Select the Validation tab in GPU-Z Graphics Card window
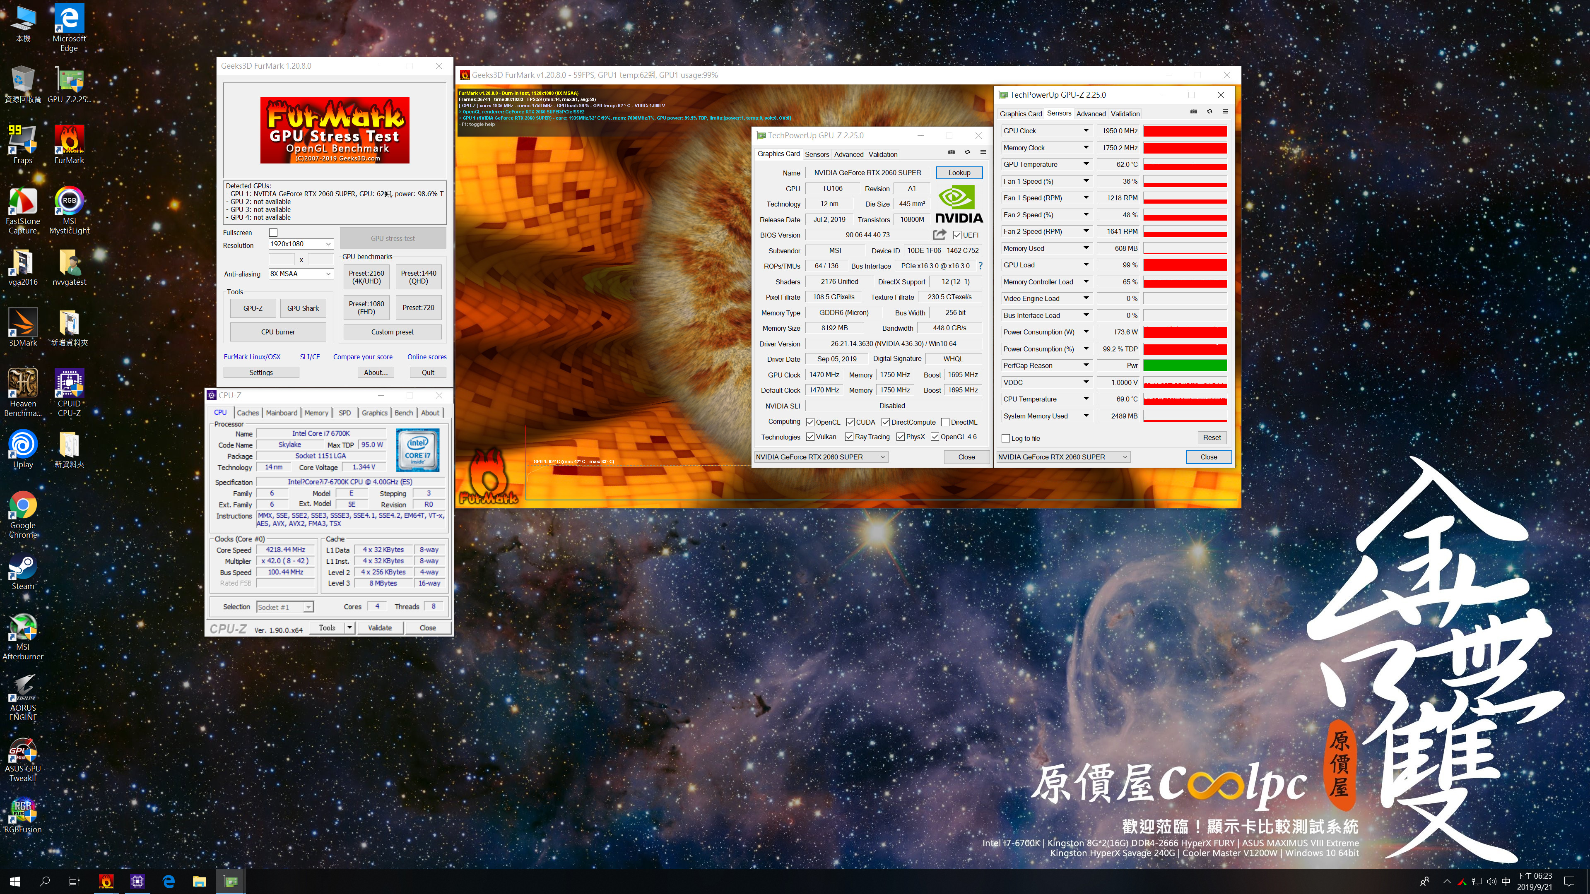 883,154
